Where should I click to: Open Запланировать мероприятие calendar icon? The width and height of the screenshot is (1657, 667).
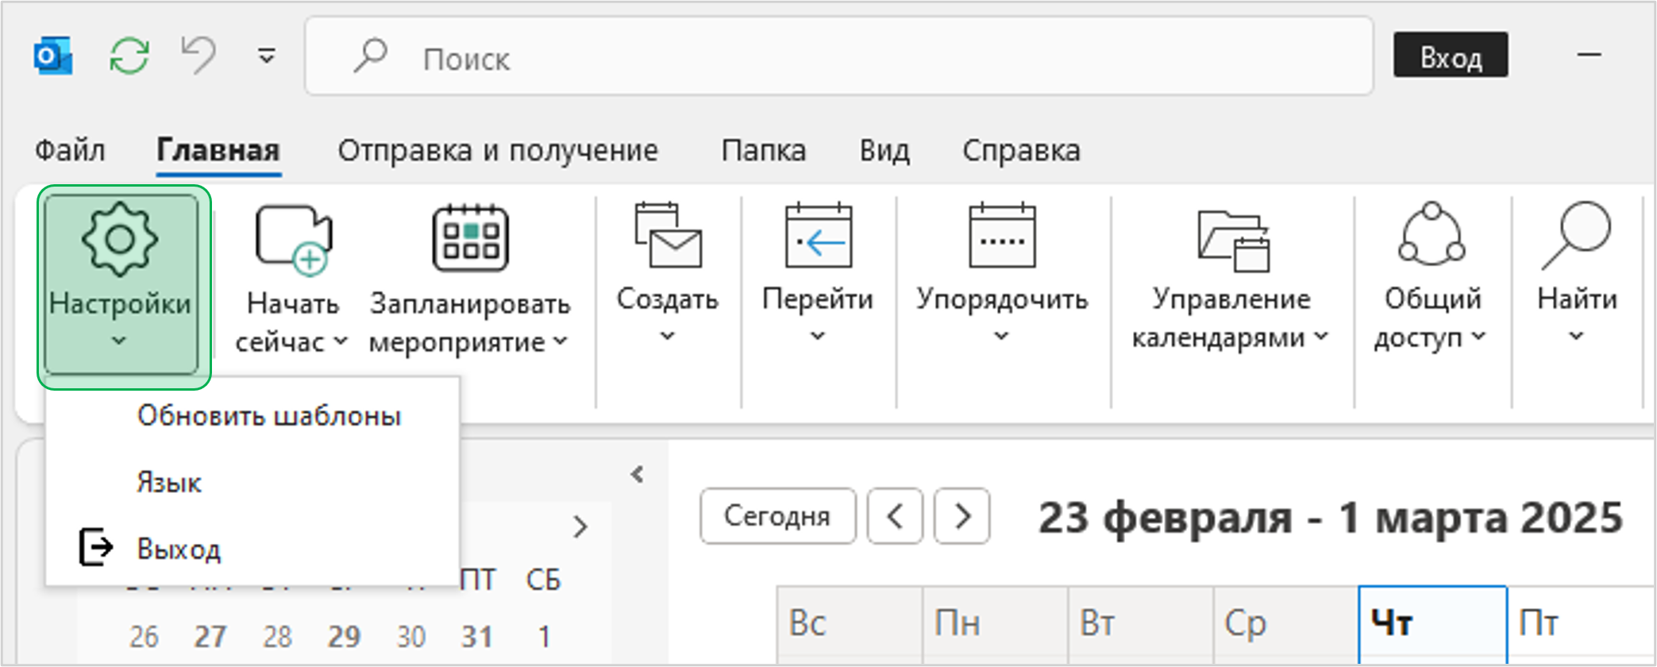tap(470, 239)
